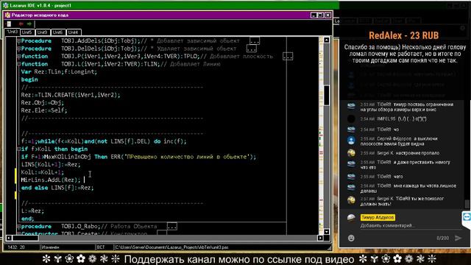
Task: Switch to the Unit3 tab
Action: (x=13, y=32)
